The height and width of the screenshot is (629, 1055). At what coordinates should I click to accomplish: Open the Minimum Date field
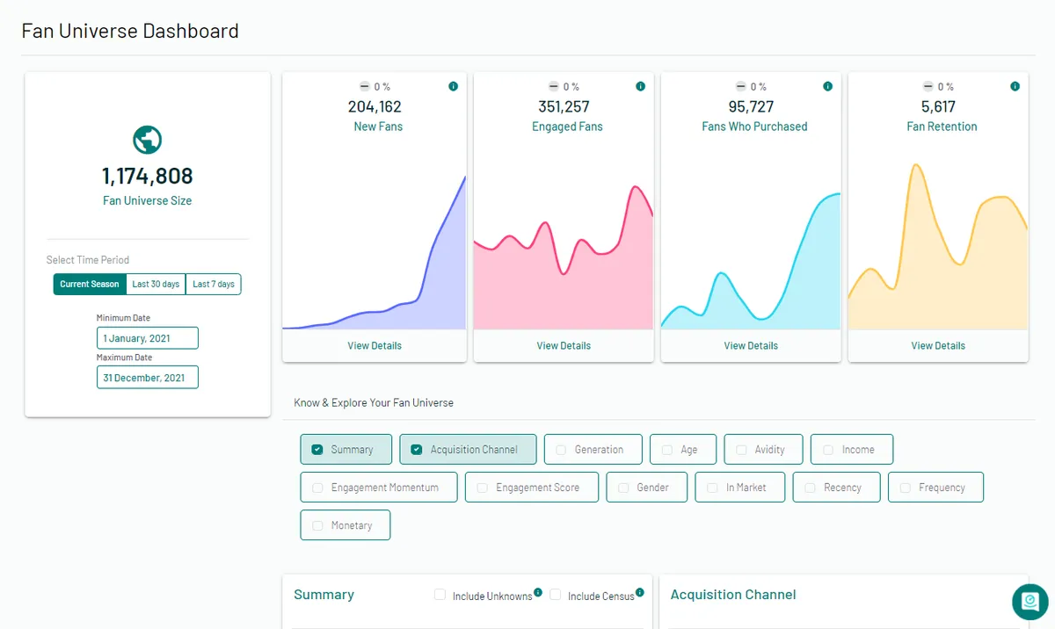click(x=148, y=338)
